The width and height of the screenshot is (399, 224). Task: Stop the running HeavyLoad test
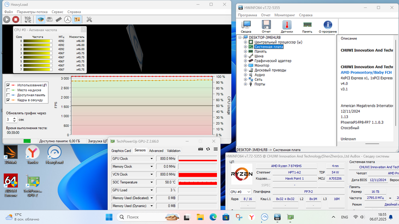tap(16, 20)
